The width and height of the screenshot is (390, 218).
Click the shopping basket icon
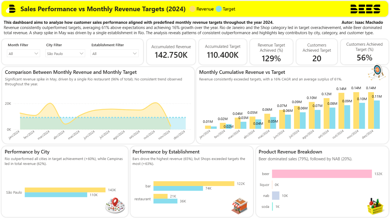click(375, 206)
